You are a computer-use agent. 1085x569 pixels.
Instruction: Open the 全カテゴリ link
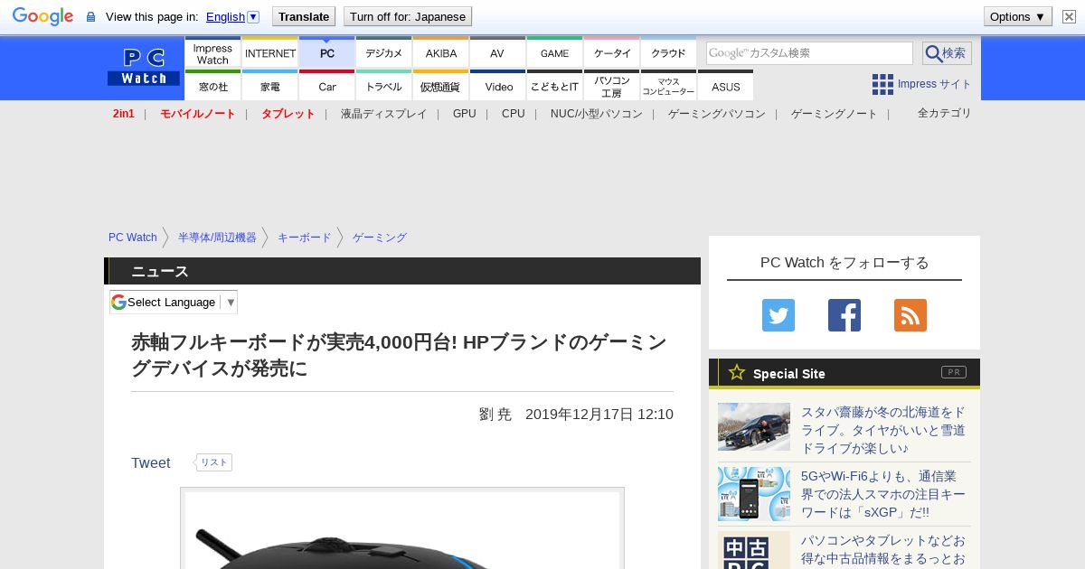coord(945,113)
